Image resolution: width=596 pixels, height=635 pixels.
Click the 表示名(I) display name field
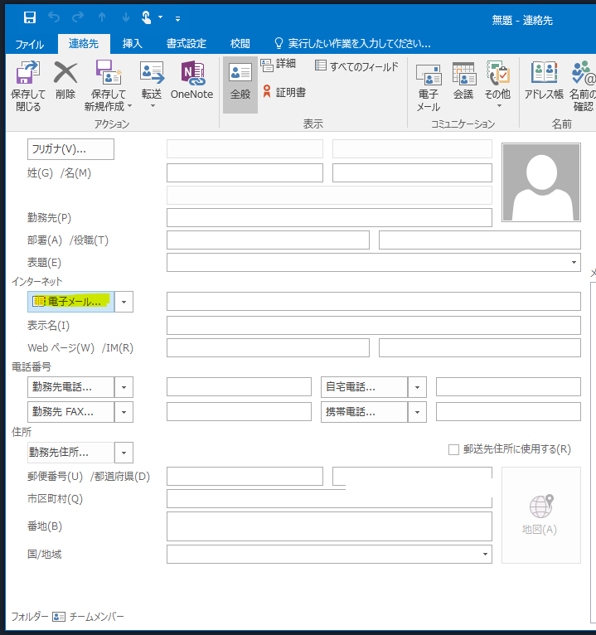coord(374,326)
